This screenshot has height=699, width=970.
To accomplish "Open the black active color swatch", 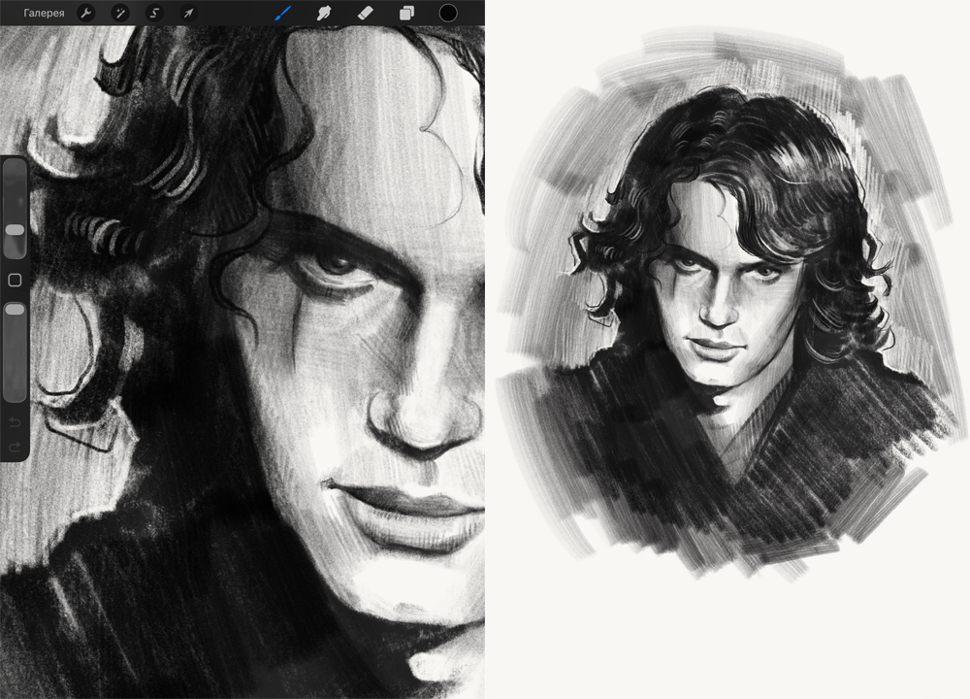I will click(x=448, y=13).
